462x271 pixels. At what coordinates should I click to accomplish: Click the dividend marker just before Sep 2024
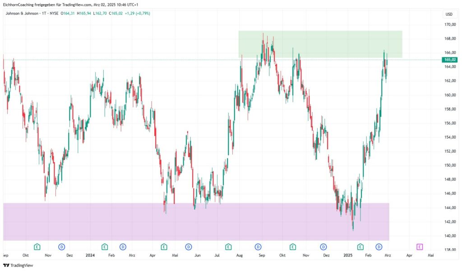258,247
